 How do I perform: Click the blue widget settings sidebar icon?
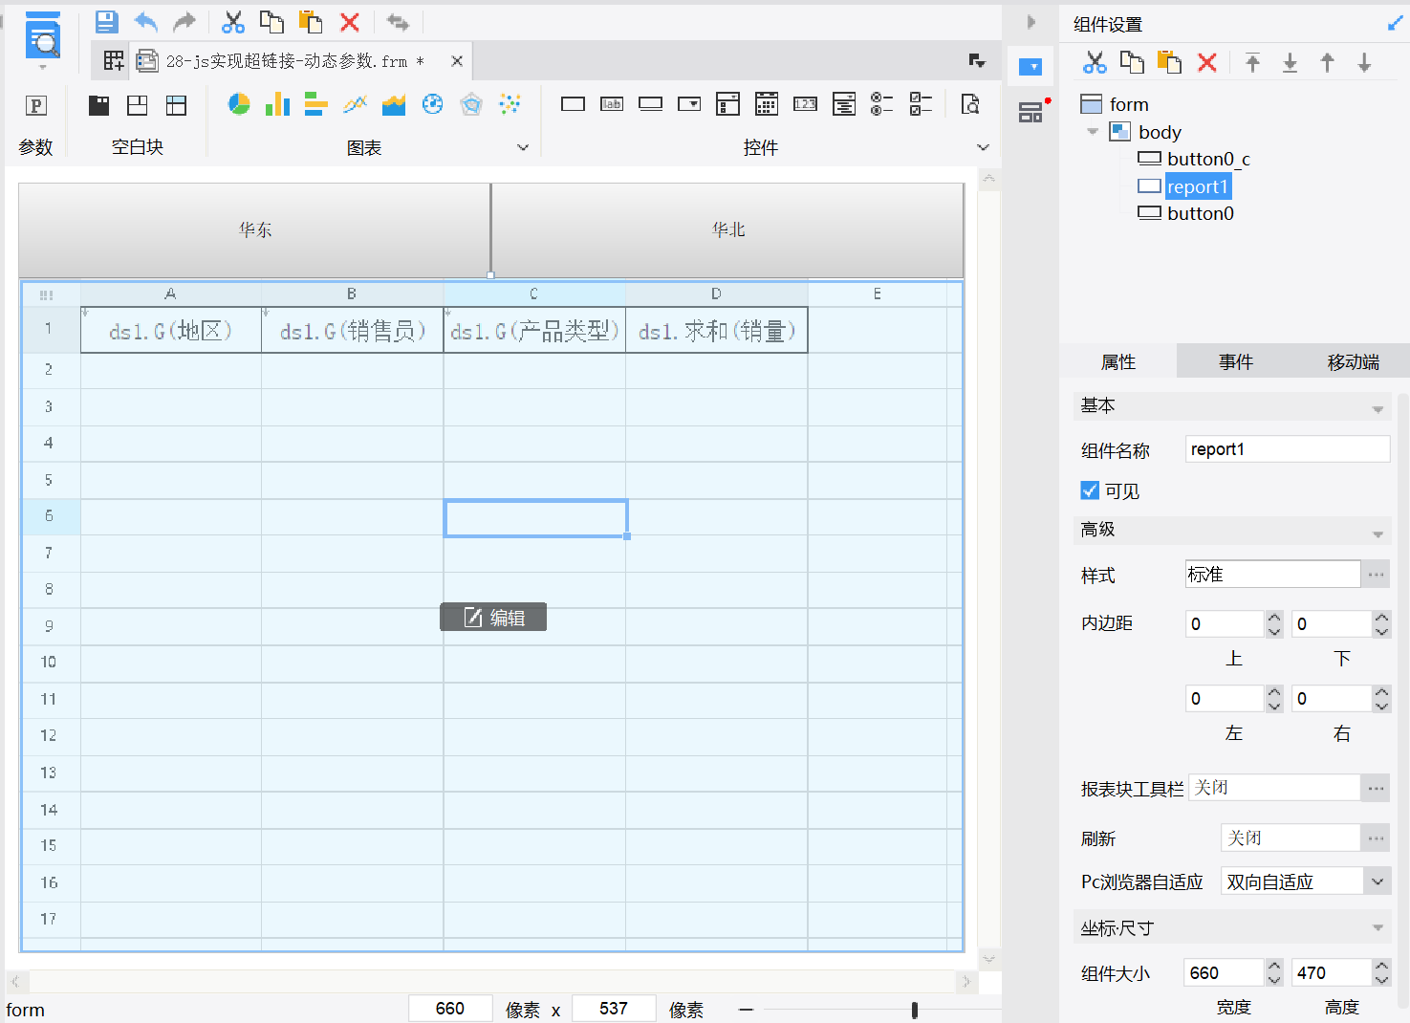1031,67
